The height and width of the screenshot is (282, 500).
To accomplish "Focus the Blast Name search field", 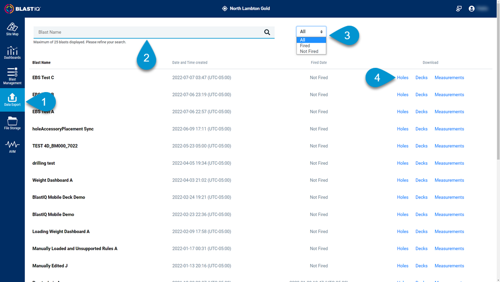I will pos(154,32).
